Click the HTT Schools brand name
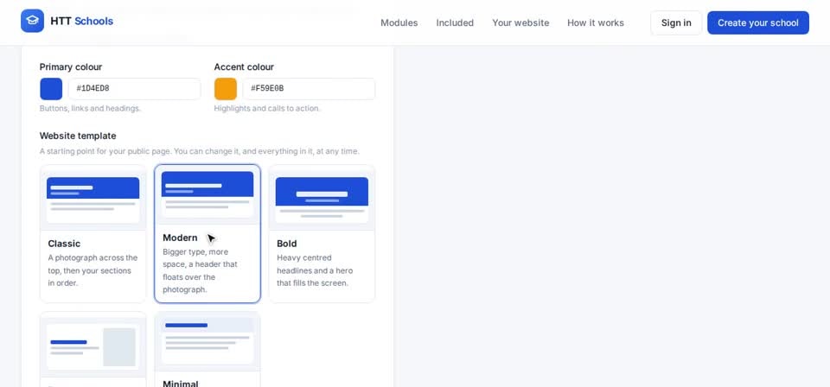The image size is (830, 387). click(81, 21)
